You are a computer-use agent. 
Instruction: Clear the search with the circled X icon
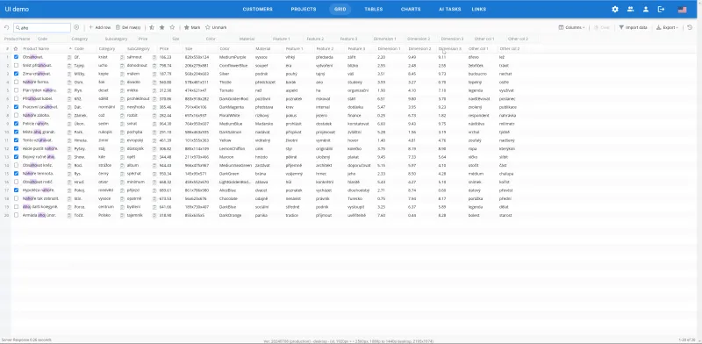point(76,27)
